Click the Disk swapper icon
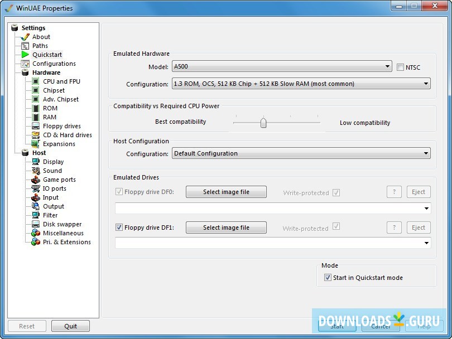The height and width of the screenshot is (339, 452). 36,224
